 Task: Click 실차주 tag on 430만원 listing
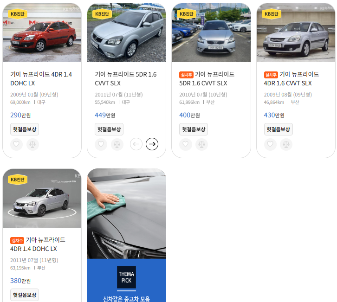coord(271,75)
